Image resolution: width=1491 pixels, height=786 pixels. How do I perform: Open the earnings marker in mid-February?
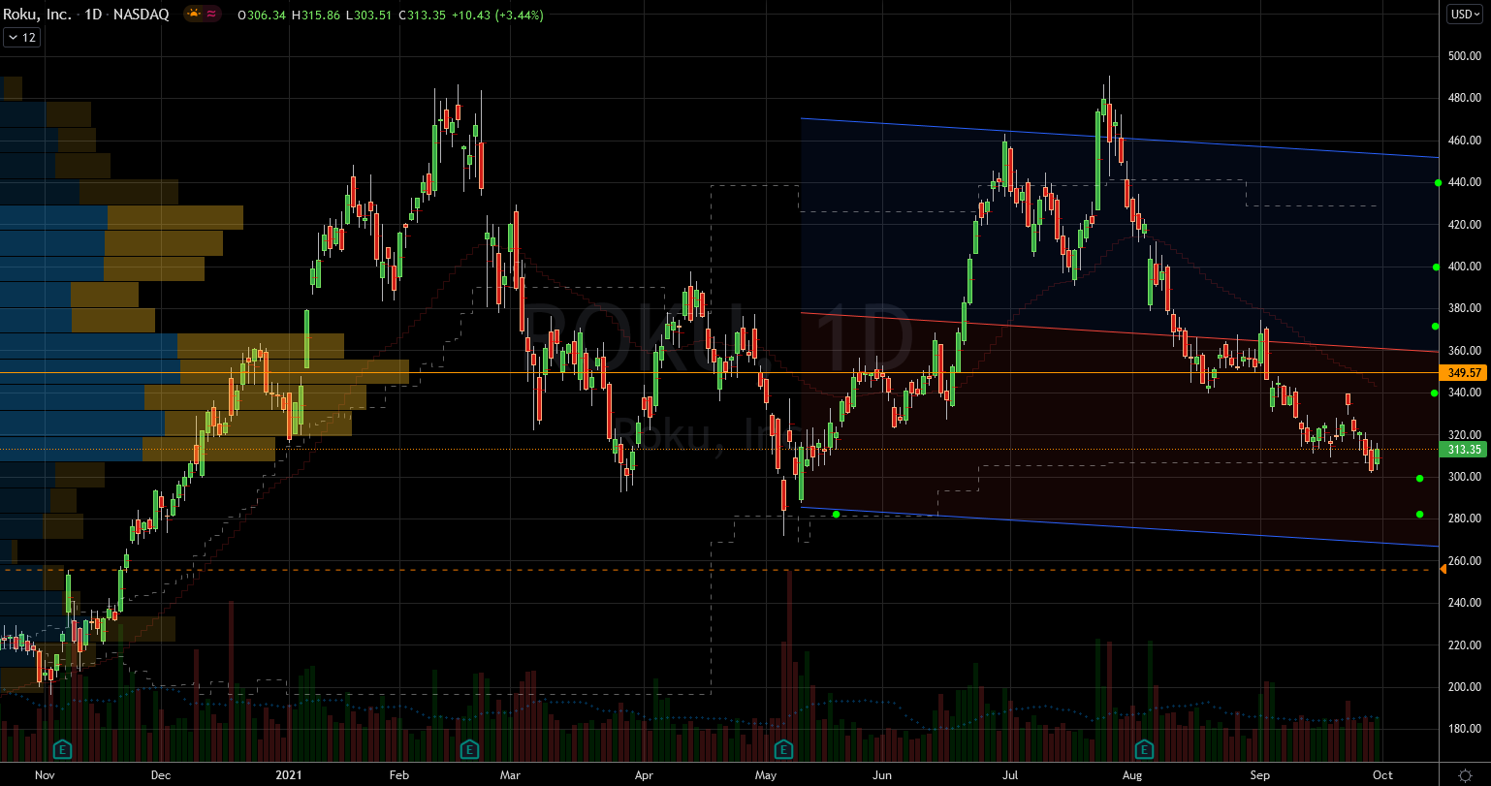(x=469, y=749)
